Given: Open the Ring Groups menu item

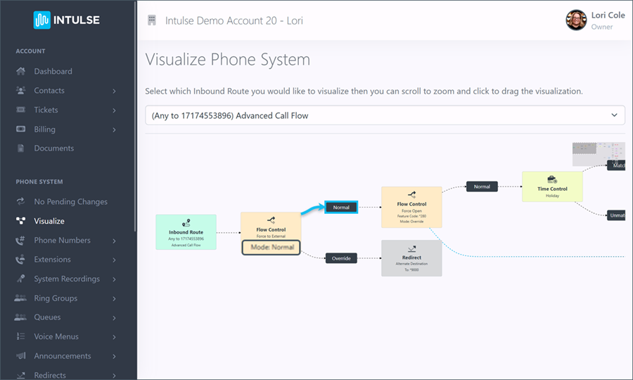Looking at the screenshot, I should (x=56, y=298).
